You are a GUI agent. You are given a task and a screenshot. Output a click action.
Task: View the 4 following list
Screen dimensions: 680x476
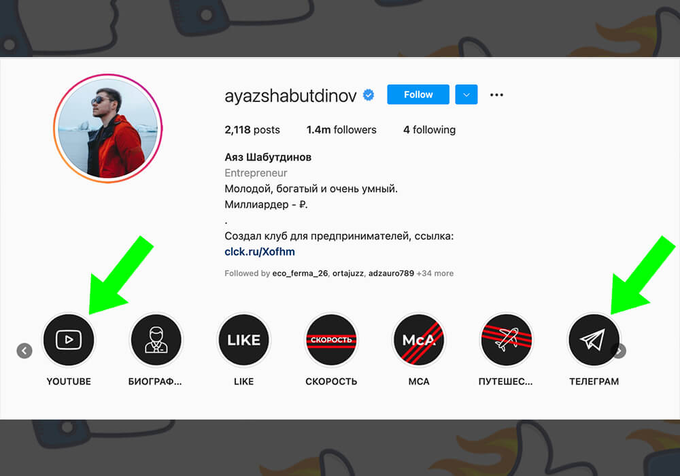coord(429,130)
